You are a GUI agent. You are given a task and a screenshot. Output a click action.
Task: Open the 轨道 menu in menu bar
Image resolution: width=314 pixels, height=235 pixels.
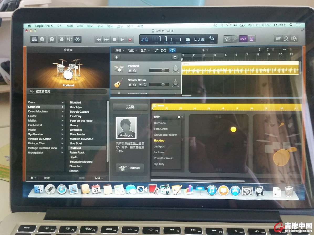pyautogui.click(x=80, y=26)
